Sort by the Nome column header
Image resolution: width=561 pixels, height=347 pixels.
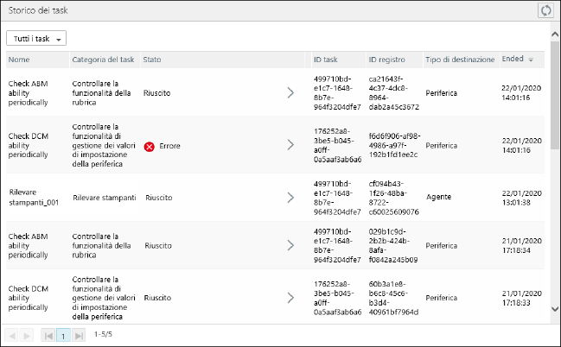pos(19,60)
